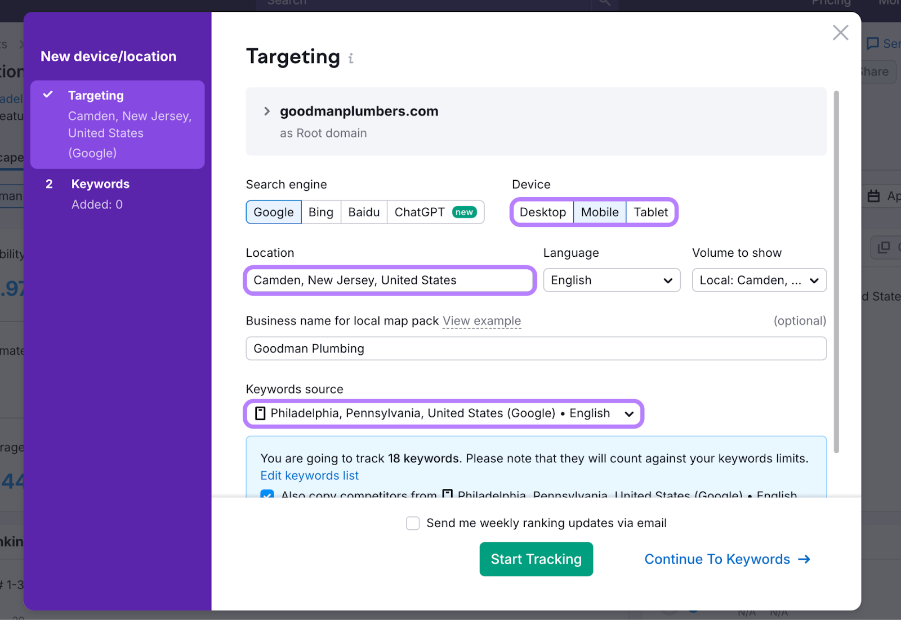The width and height of the screenshot is (901, 620).
Task: Open the Keywords step in the sidebar
Action: point(100,184)
